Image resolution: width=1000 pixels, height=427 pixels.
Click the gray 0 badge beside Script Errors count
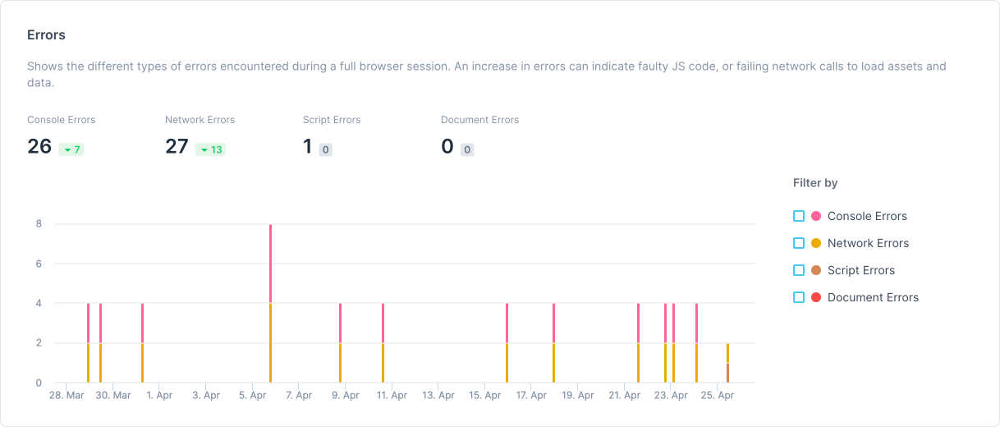[x=326, y=149]
